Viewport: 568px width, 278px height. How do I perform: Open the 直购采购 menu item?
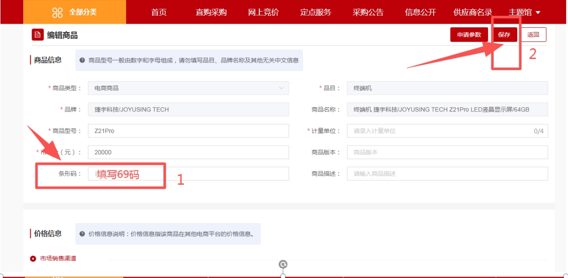point(211,13)
